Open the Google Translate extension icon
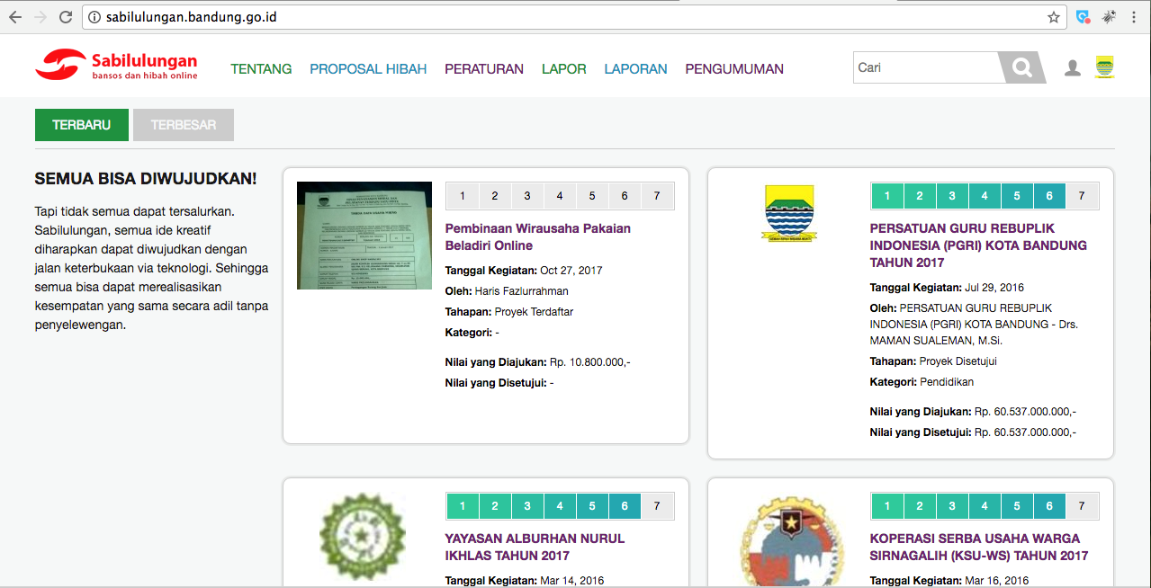Image resolution: width=1151 pixels, height=588 pixels. point(1084,17)
